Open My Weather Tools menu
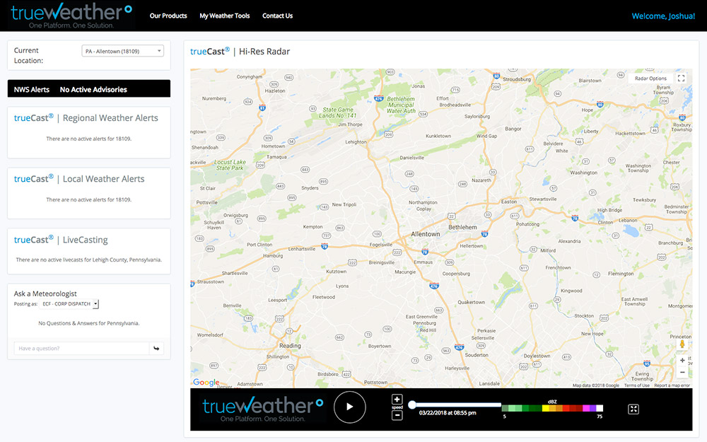The width and height of the screenshot is (707, 442). tap(225, 16)
